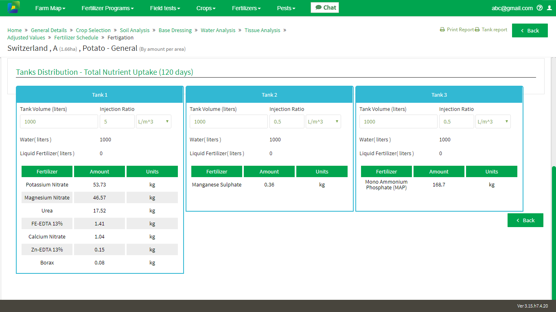This screenshot has height=312, width=556.
Task: Select the Magnesium Nitrate row
Action: point(100,197)
